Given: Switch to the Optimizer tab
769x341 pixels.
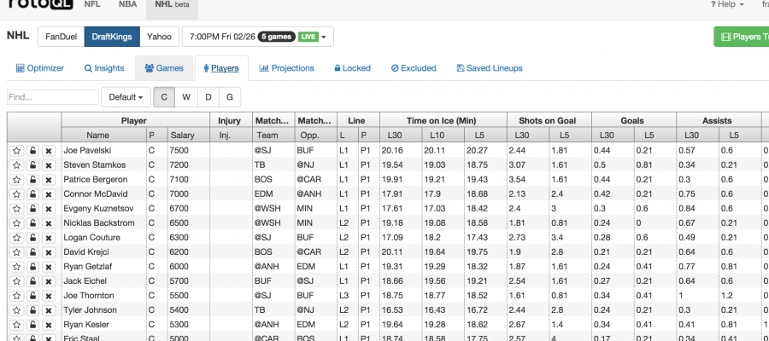Looking at the screenshot, I should coord(40,68).
